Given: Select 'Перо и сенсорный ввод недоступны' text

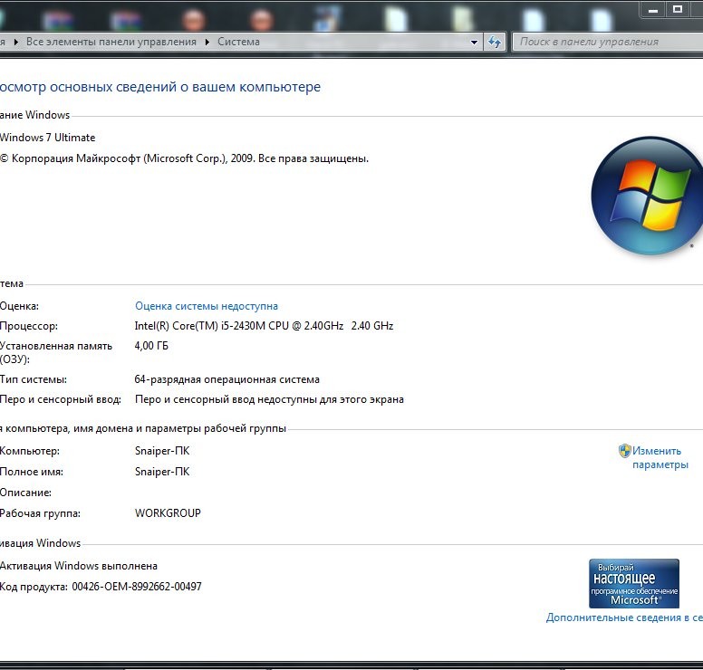Looking at the screenshot, I should coord(226,399).
